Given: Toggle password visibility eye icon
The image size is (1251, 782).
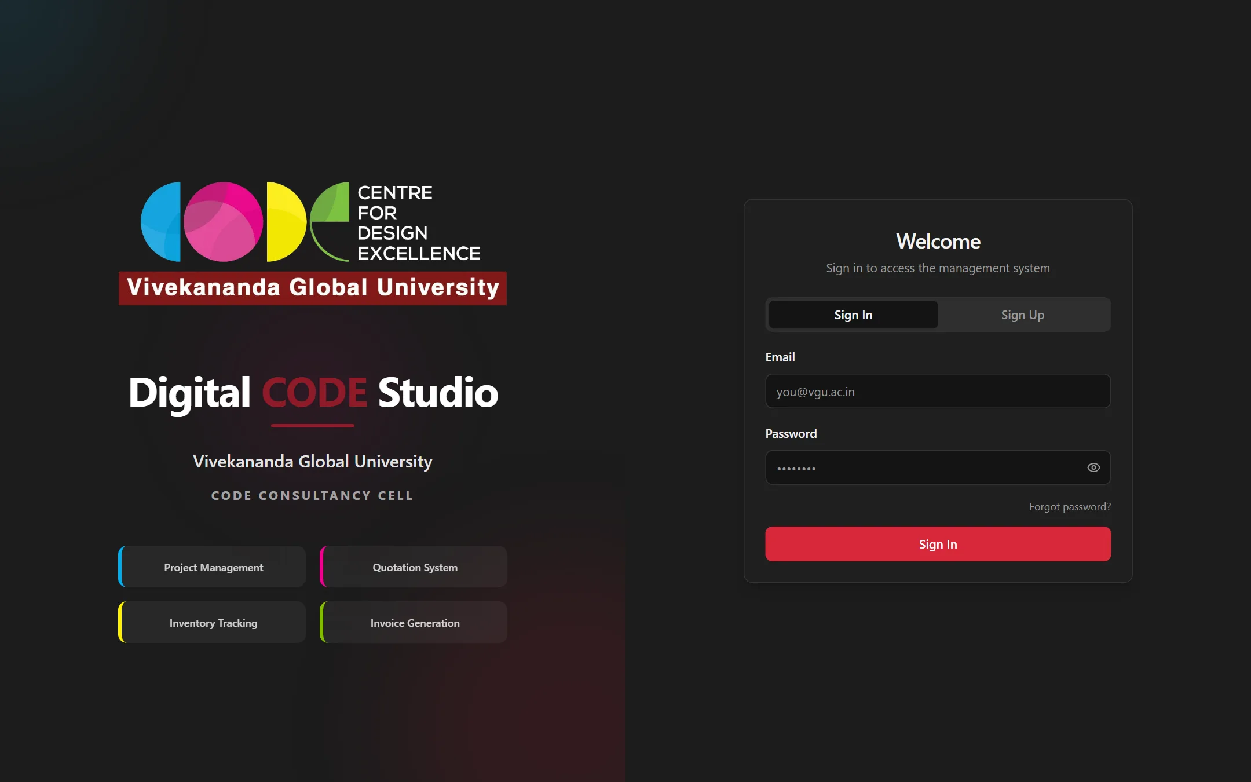Looking at the screenshot, I should pos(1093,467).
